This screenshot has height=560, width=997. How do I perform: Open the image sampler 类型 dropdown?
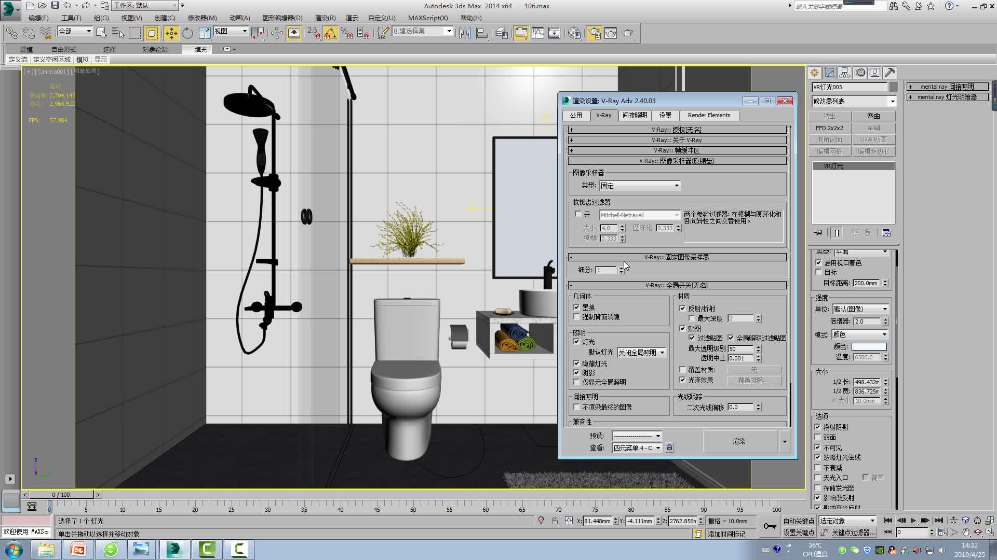click(x=640, y=186)
